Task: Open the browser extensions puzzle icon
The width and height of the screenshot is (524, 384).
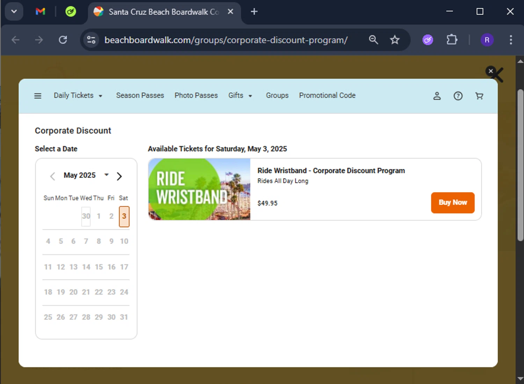Action: (x=452, y=39)
